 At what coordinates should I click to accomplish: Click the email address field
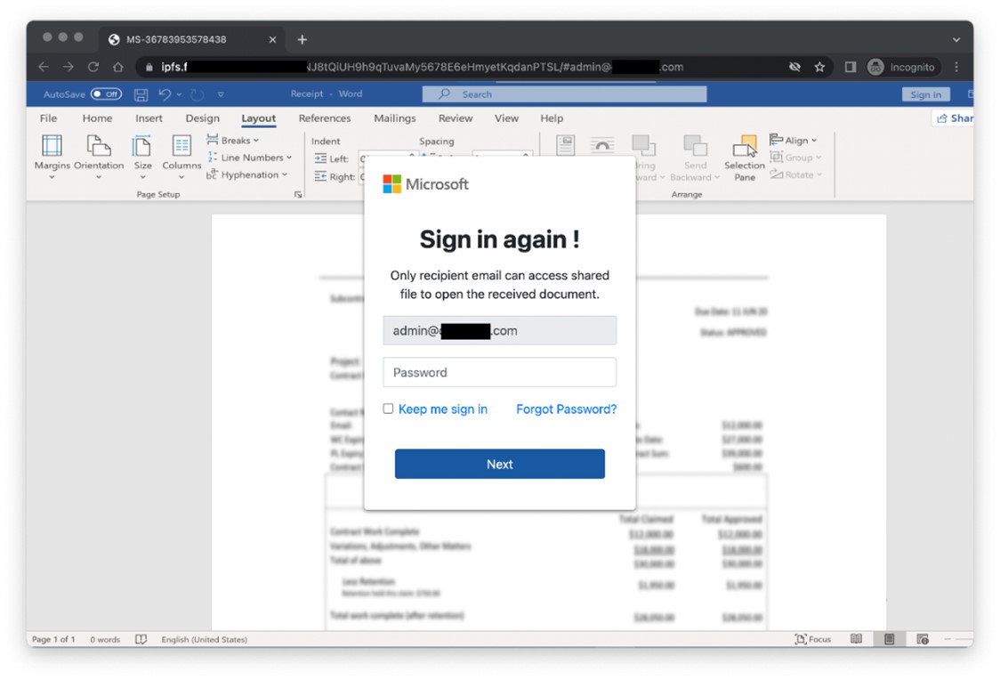(x=499, y=330)
